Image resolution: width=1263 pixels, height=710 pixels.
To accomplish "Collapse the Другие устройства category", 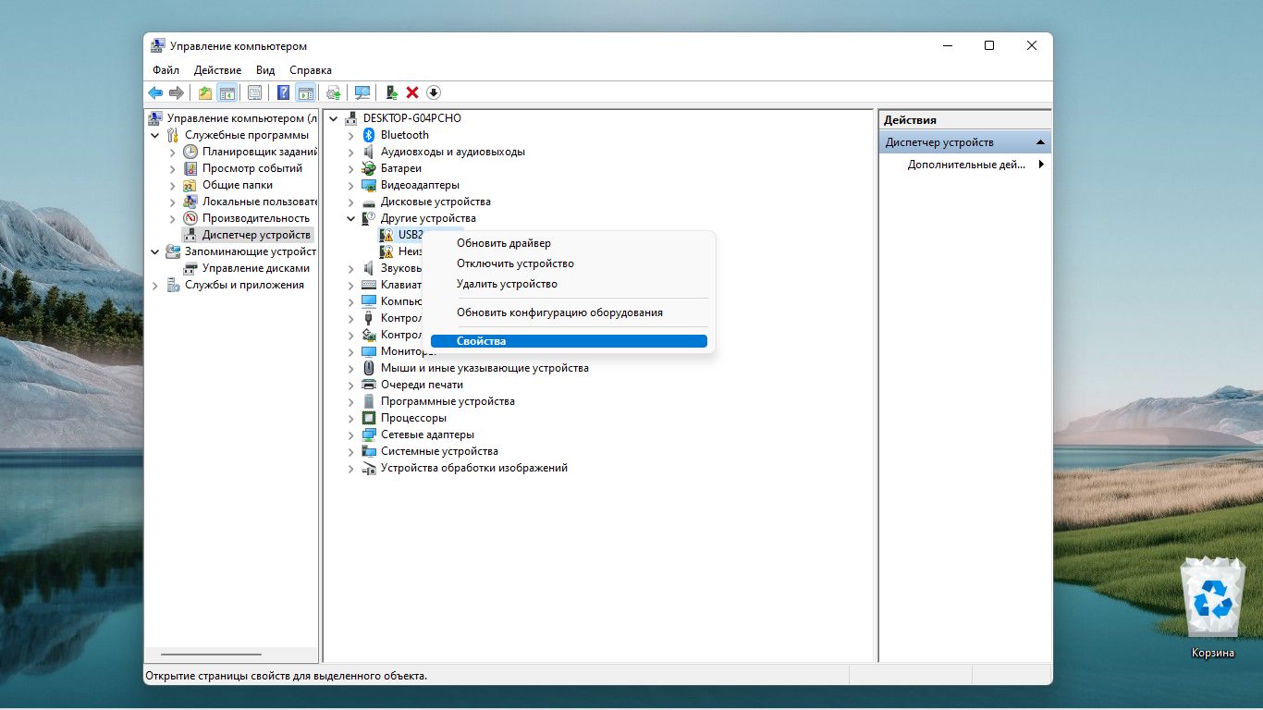I will [350, 218].
